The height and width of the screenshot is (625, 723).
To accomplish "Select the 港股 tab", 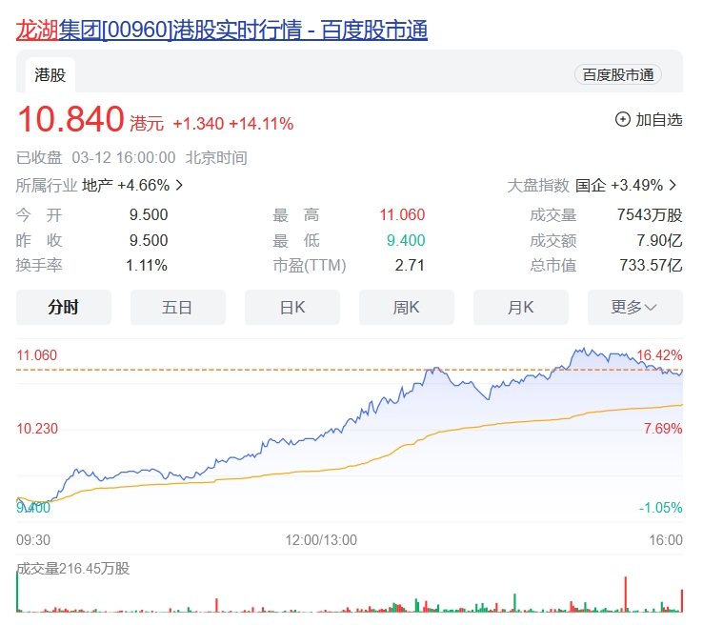I will click(x=50, y=74).
